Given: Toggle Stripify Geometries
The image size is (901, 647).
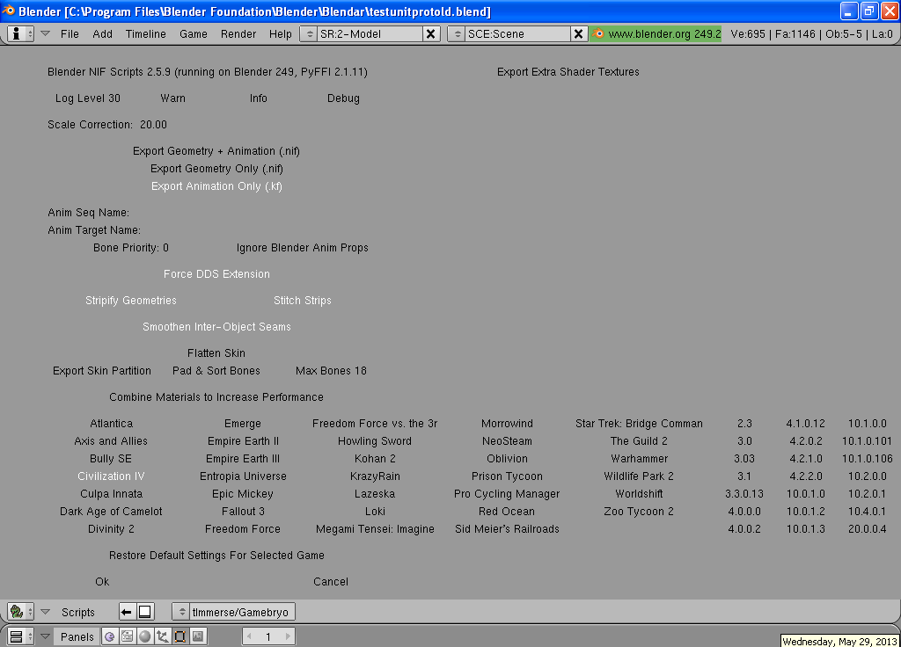Looking at the screenshot, I should click(131, 301).
